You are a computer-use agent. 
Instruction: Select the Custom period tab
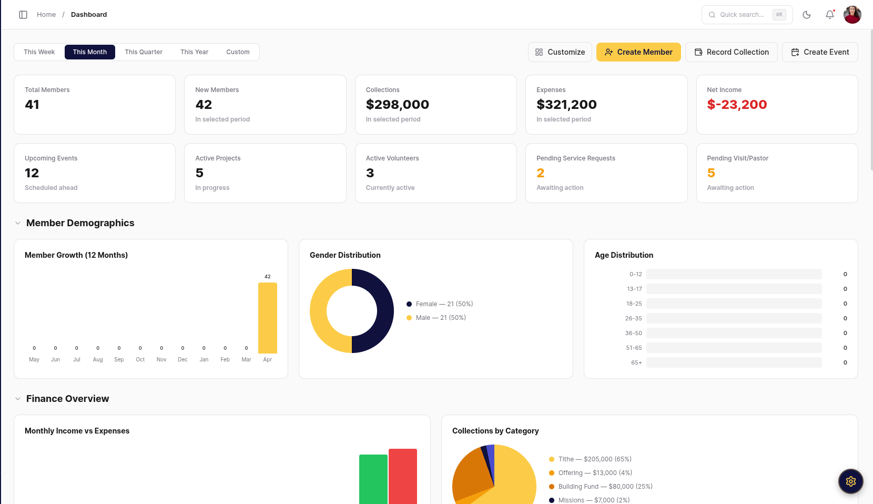coord(238,52)
